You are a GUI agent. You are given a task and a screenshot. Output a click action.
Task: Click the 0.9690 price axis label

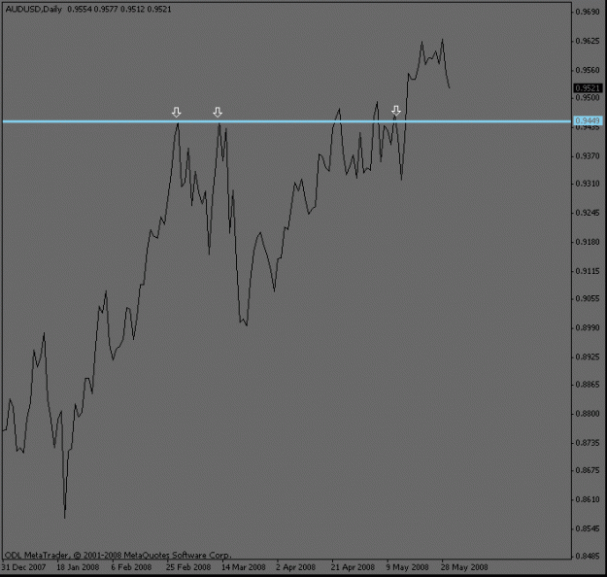(x=588, y=12)
